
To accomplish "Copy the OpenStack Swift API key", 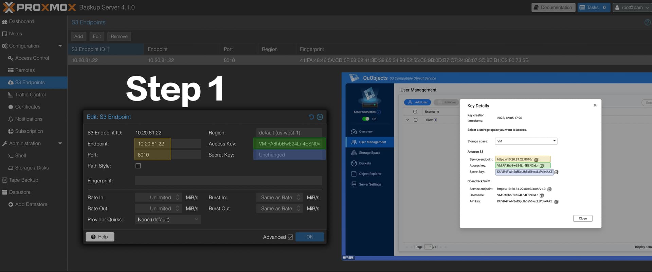I will pyautogui.click(x=556, y=202).
